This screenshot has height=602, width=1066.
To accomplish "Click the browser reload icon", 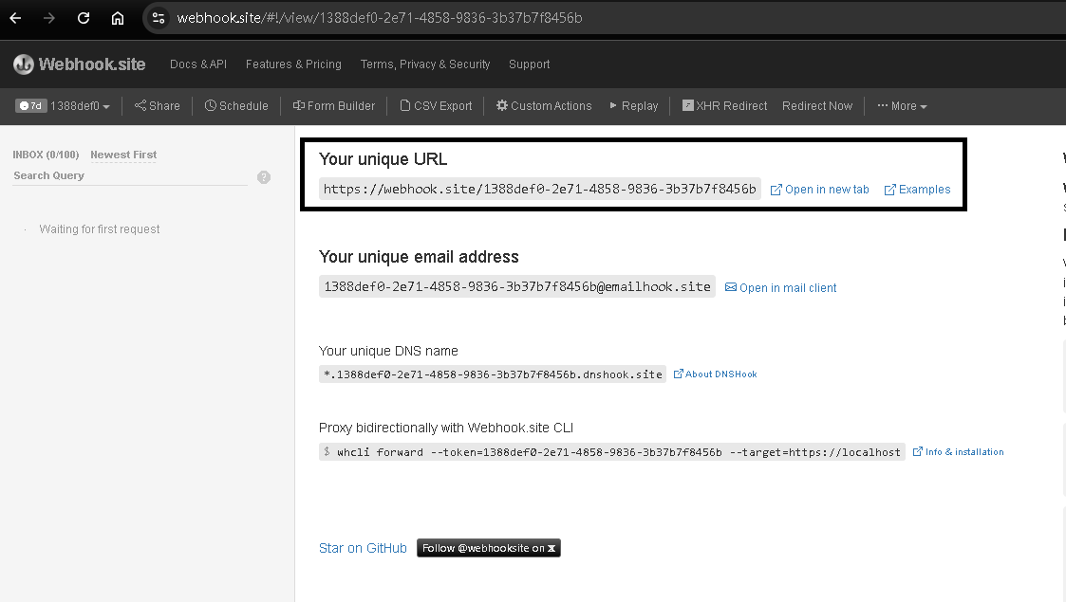I will (x=84, y=18).
